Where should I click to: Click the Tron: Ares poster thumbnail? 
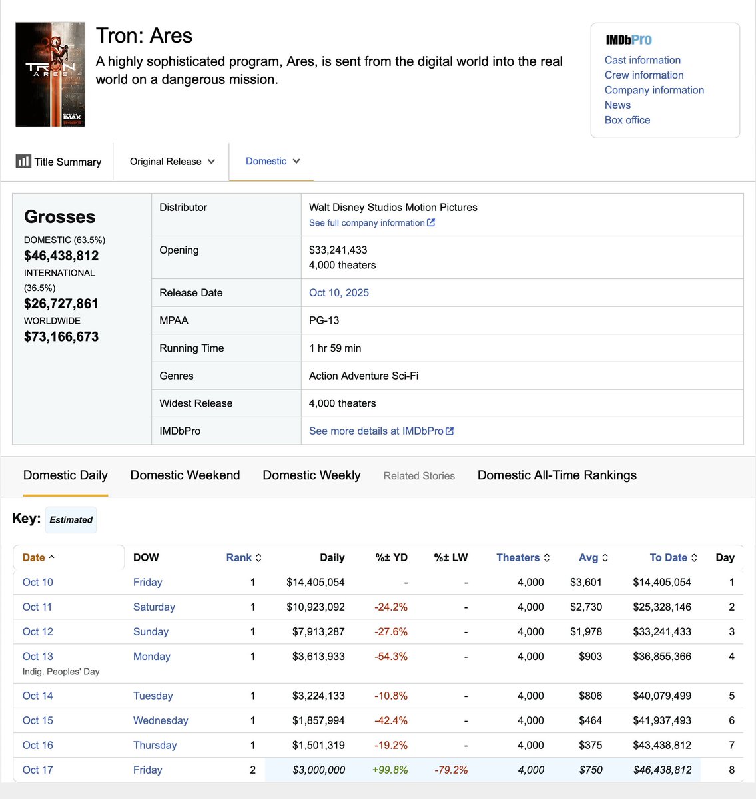click(50, 74)
